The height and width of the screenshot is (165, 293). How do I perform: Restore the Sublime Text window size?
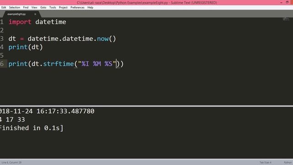click(x=287, y=2)
